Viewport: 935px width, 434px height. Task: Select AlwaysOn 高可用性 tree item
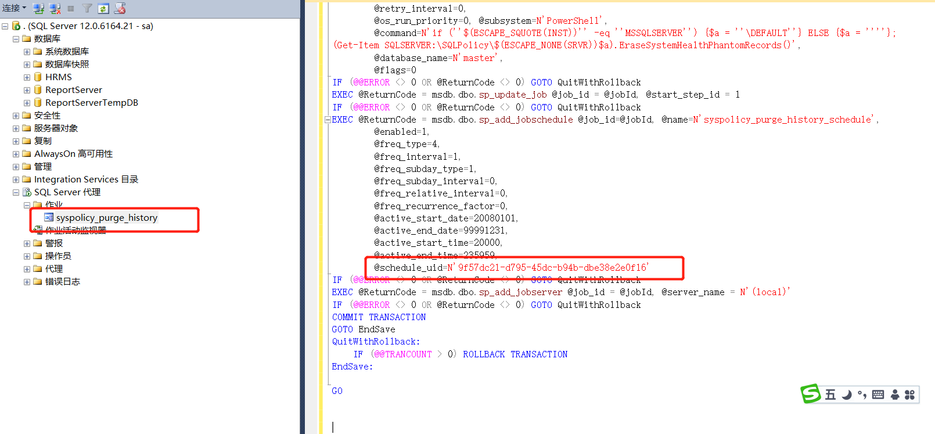pyautogui.click(x=73, y=154)
